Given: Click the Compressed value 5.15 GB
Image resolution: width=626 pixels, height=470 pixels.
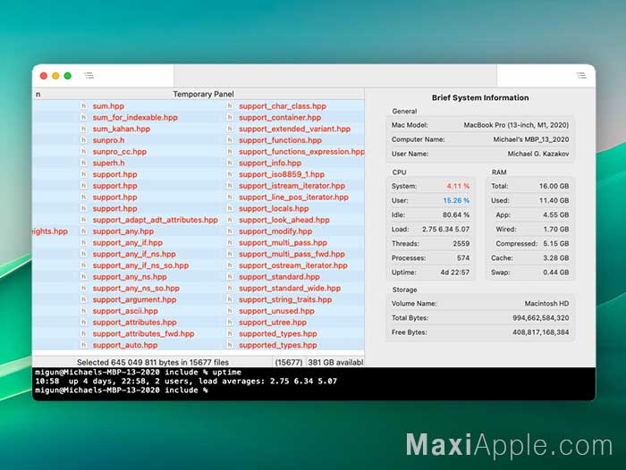Looking at the screenshot, I should [555, 243].
